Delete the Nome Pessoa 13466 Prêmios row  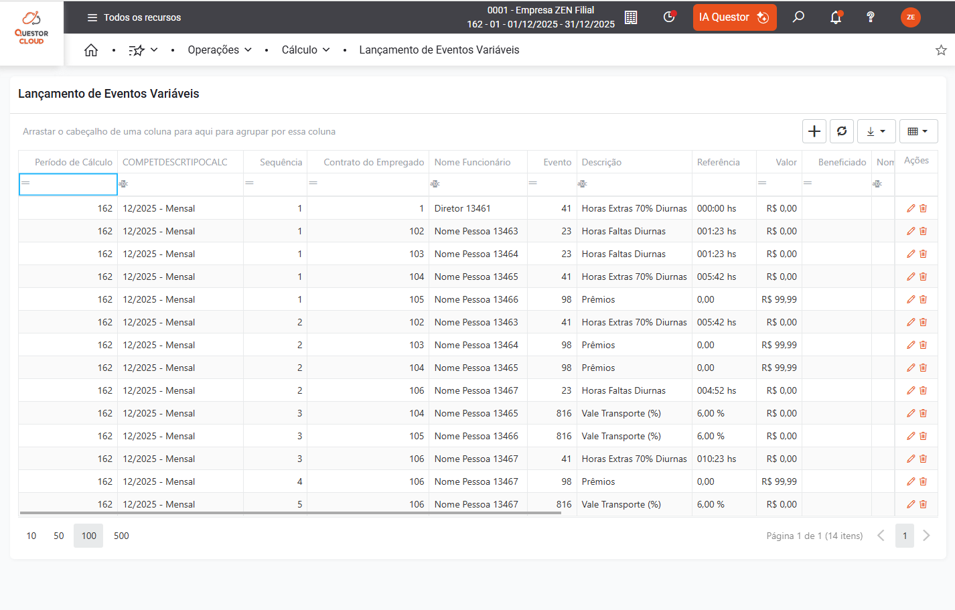point(923,299)
